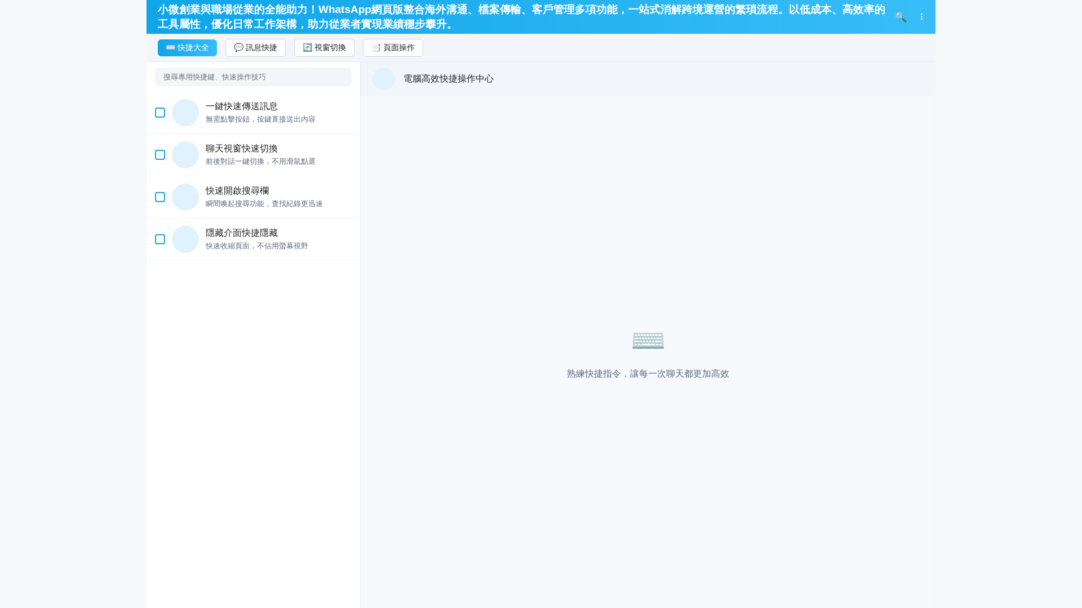The image size is (1082, 608).
Task: Open the three-dot more options menu
Action: 921,17
